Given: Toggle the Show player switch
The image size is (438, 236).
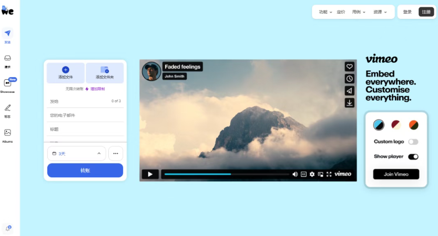Looking at the screenshot, I should click(413, 157).
